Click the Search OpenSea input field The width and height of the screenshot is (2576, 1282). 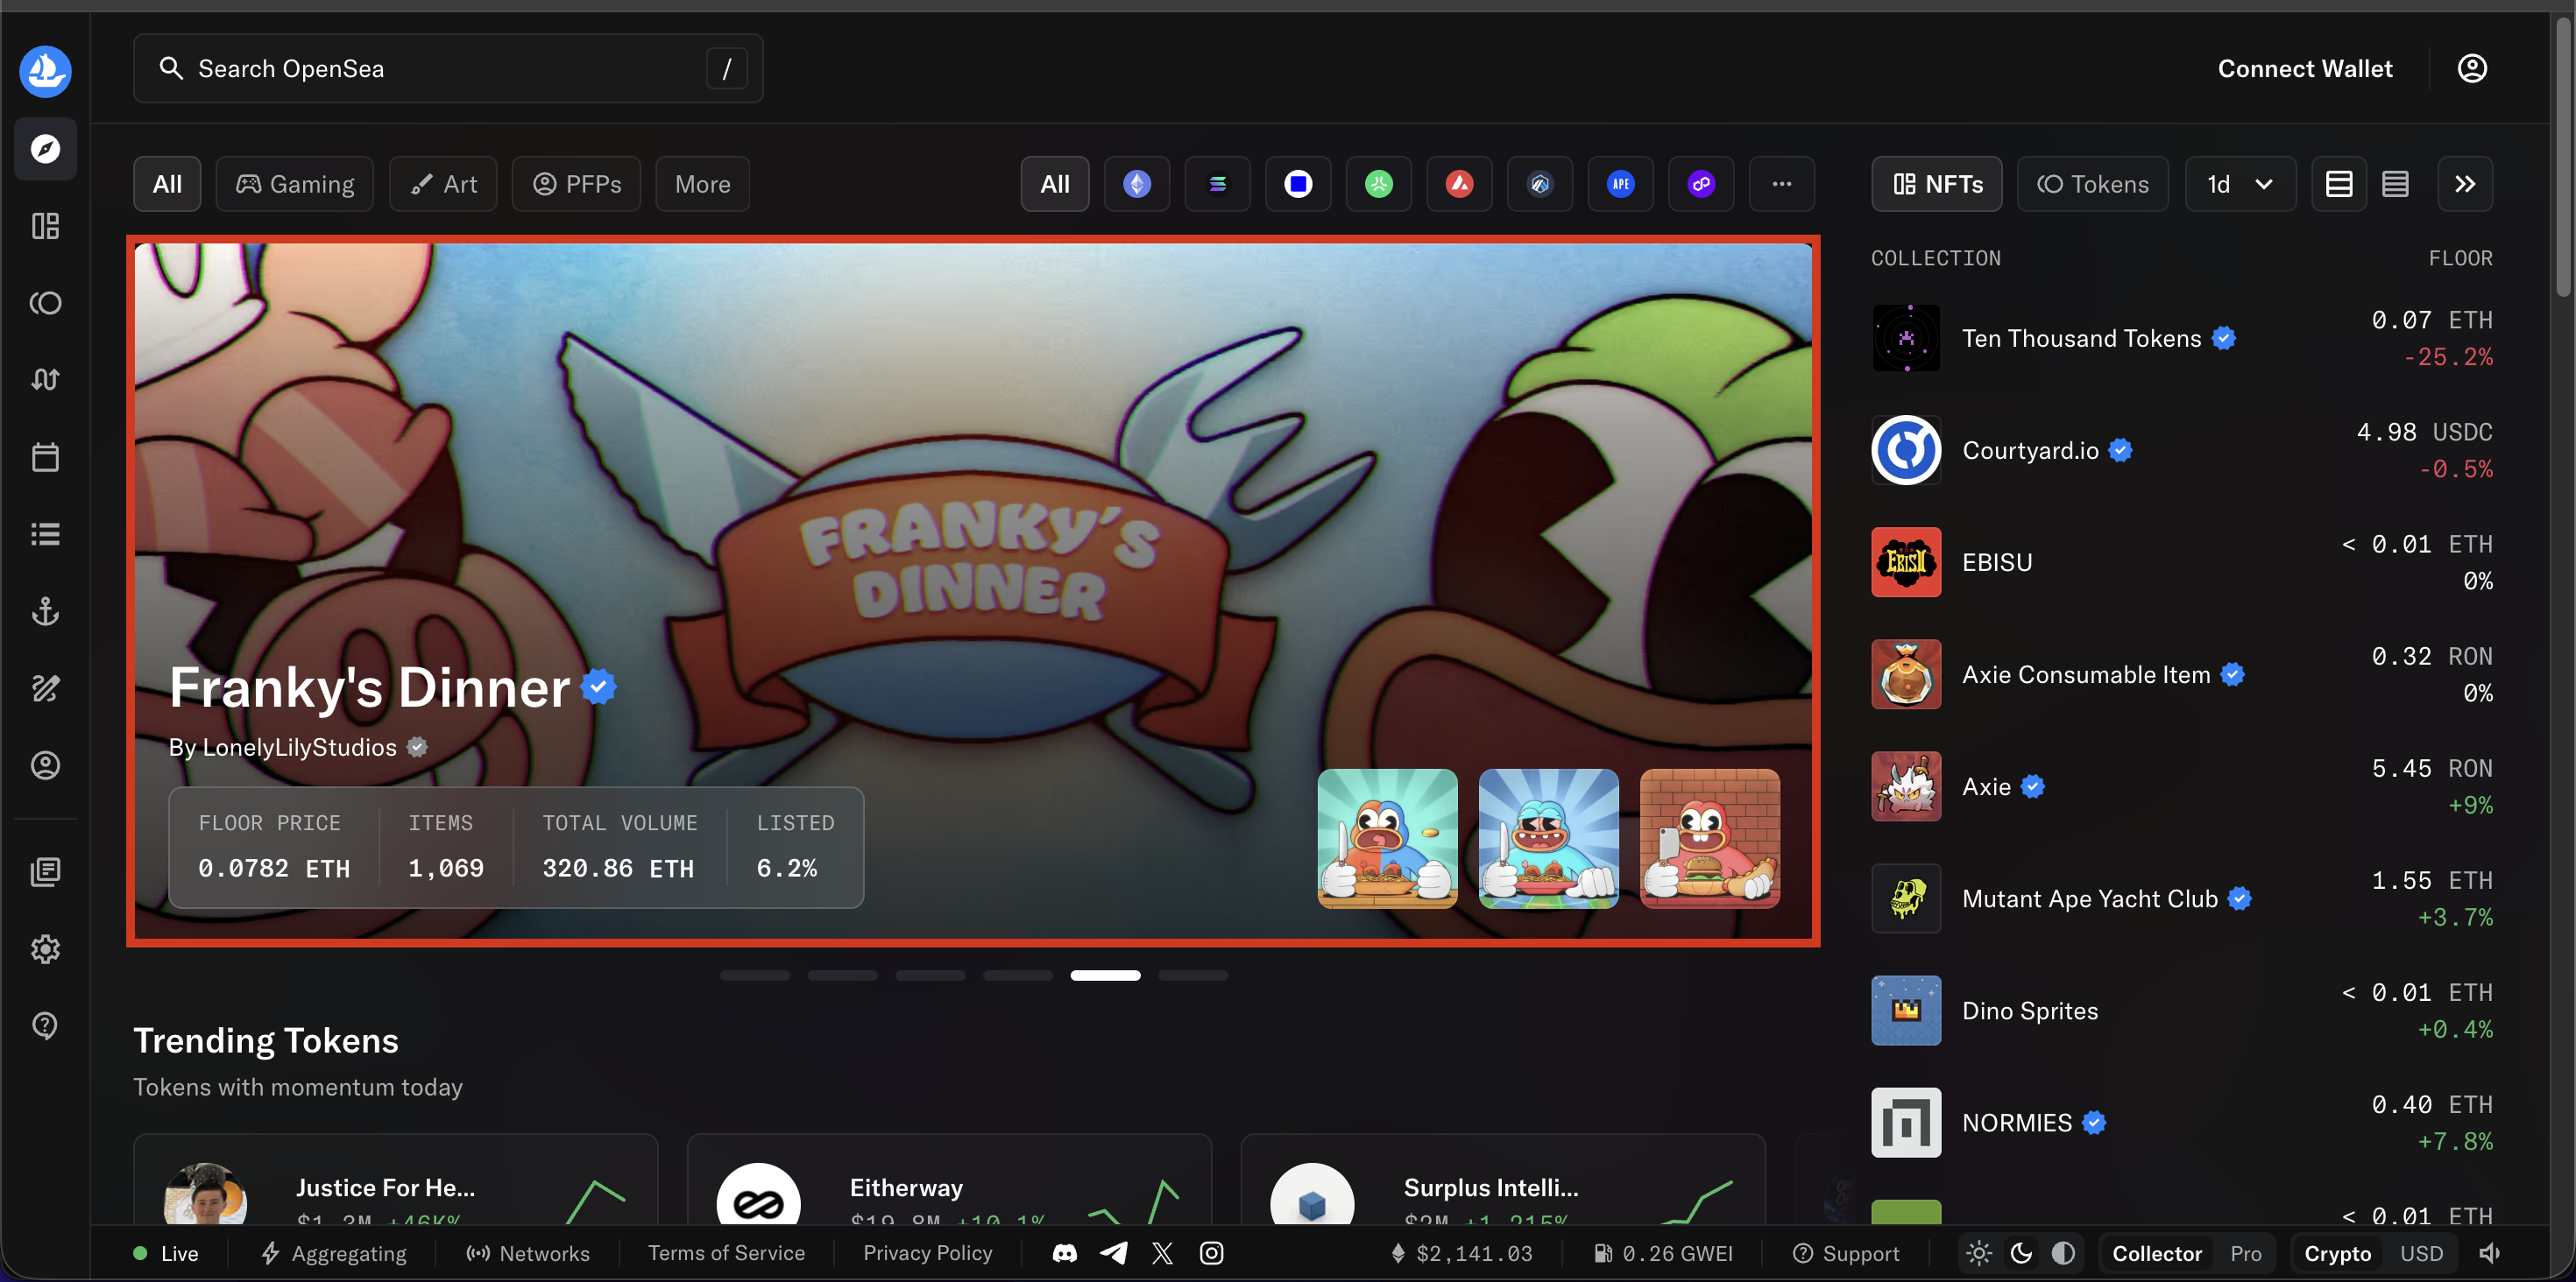pyautogui.click(x=448, y=68)
